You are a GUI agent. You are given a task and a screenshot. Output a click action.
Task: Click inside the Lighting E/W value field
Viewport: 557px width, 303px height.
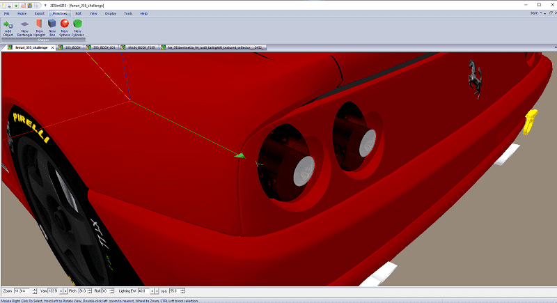click(x=143, y=291)
